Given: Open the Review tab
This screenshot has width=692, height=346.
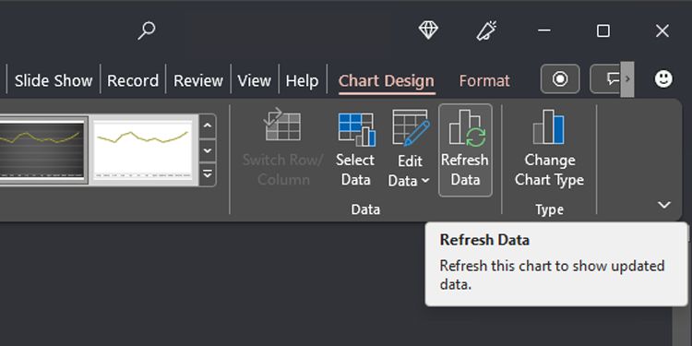Looking at the screenshot, I should [x=198, y=81].
